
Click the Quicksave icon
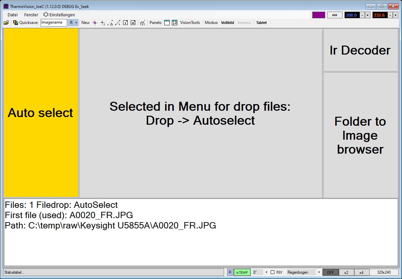(16, 23)
